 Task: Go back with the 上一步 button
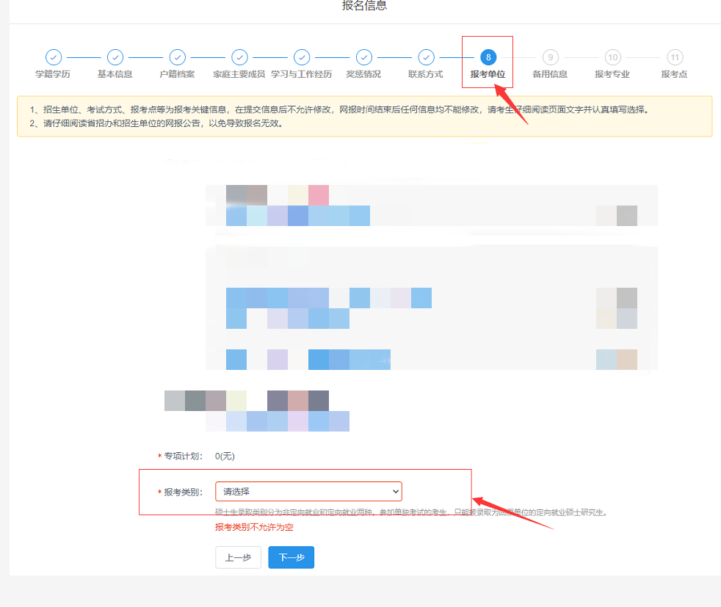click(238, 557)
